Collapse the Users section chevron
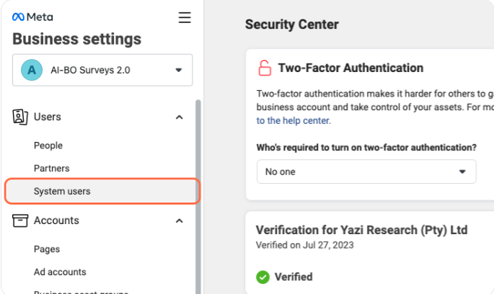 pos(180,117)
